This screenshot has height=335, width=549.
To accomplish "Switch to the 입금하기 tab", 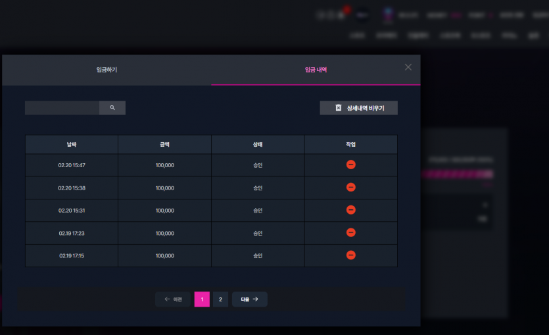I will click(107, 70).
